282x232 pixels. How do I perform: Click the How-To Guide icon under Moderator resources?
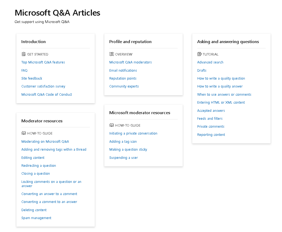click(x=23, y=133)
